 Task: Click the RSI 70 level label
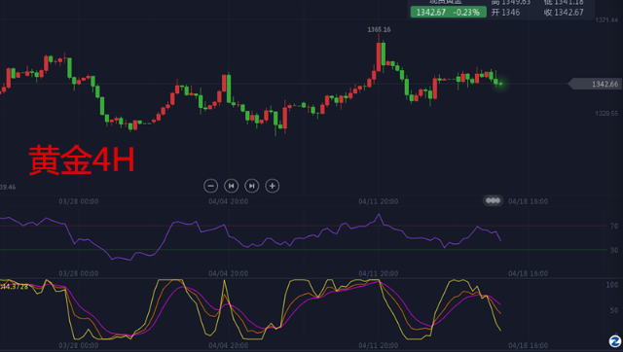click(x=614, y=227)
